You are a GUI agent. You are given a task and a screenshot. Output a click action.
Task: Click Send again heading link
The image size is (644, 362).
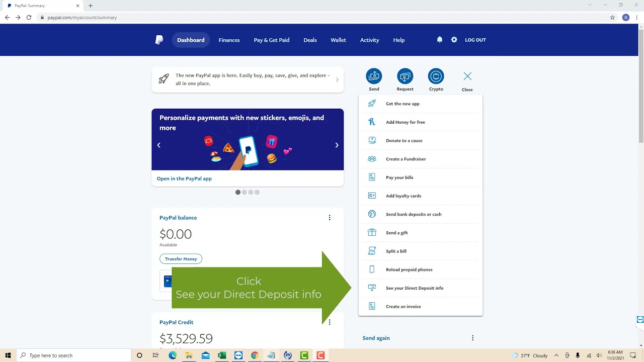click(x=376, y=338)
